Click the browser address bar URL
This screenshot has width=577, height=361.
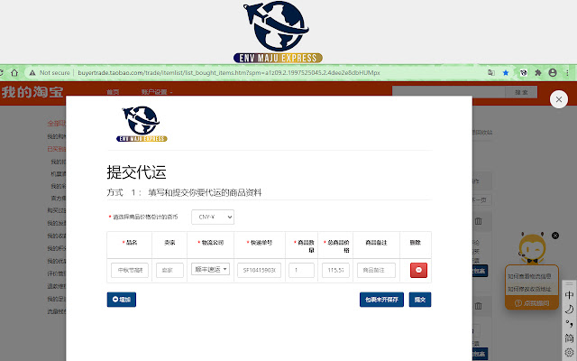pyautogui.click(x=228, y=73)
